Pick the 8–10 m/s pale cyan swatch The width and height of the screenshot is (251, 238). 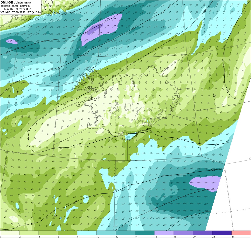[x=87, y=233]
